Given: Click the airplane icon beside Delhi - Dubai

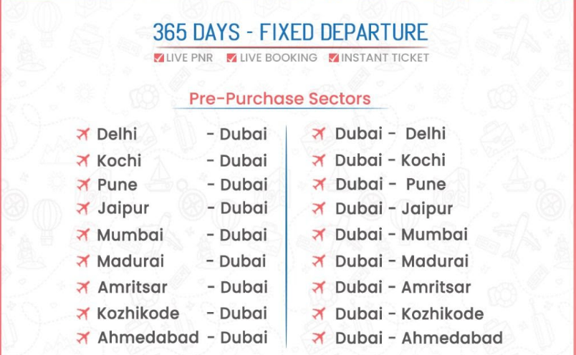Looking at the screenshot, I should [x=83, y=135].
